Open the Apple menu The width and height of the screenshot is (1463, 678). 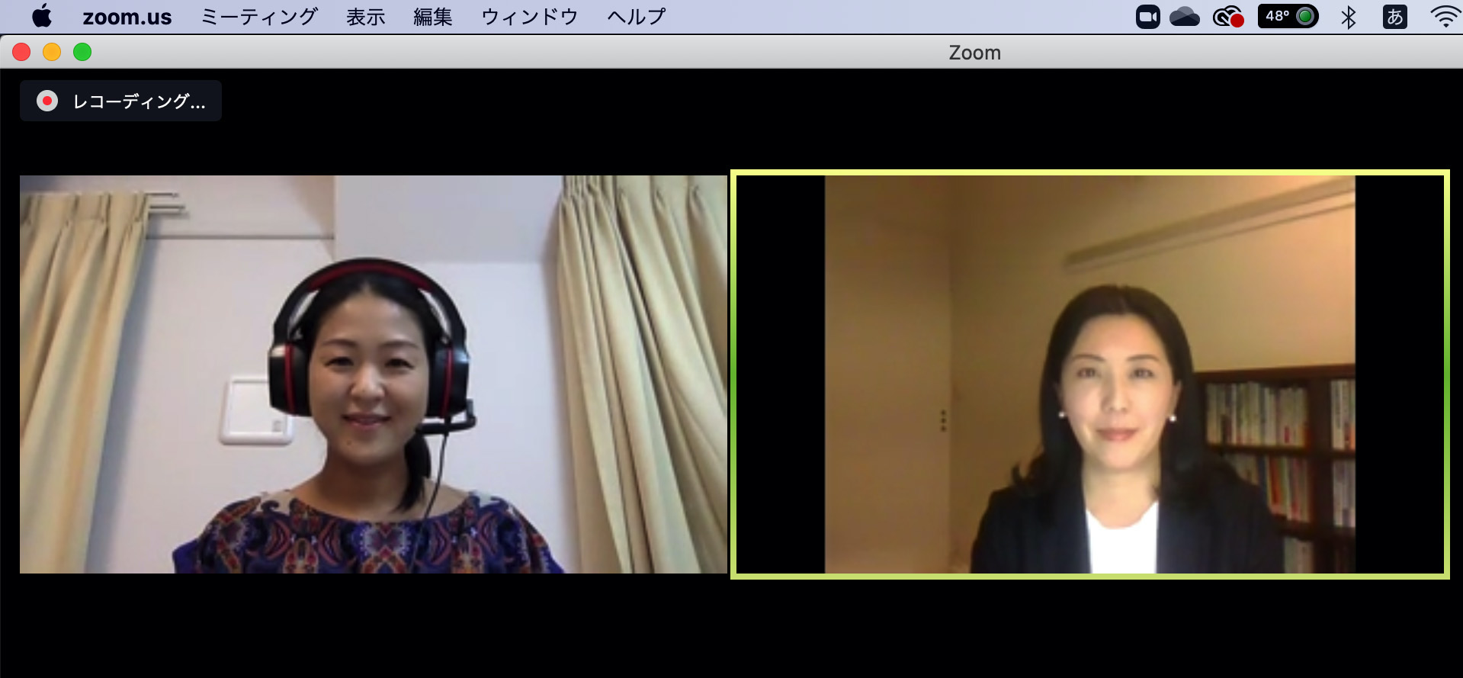(42, 16)
